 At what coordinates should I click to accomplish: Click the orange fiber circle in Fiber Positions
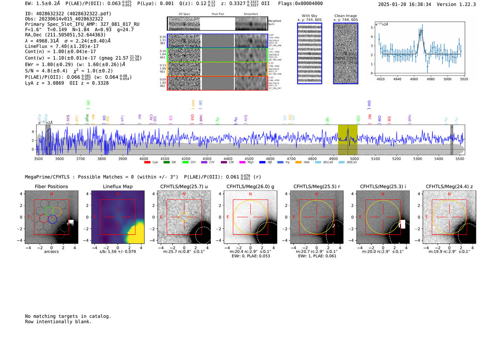click(57, 211)
